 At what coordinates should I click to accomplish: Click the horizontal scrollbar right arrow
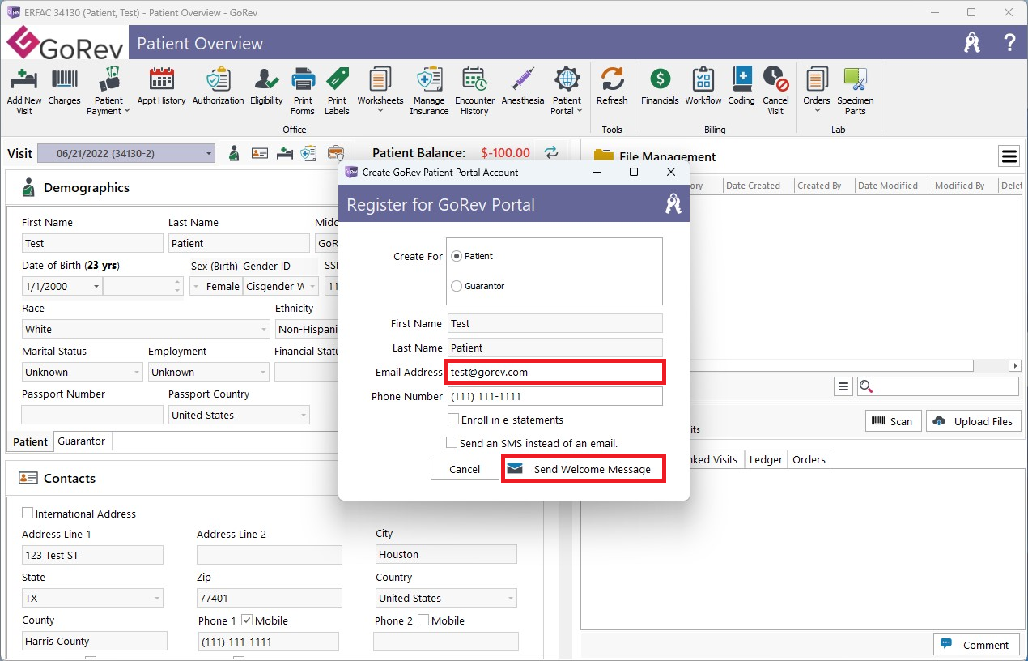1015,366
